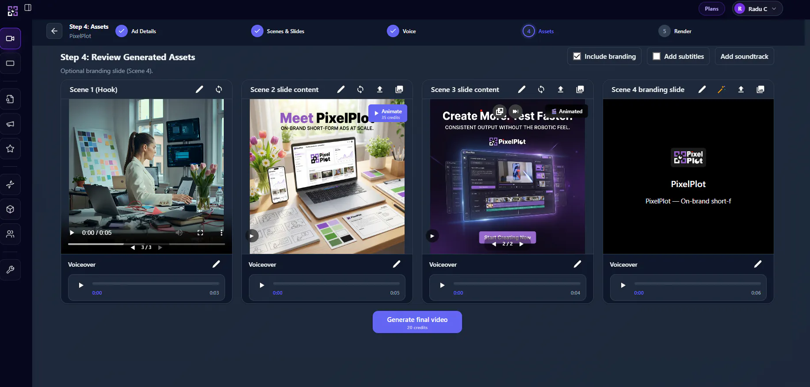Open the image gallery for Scene 2
810x387 pixels.
(x=399, y=89)
